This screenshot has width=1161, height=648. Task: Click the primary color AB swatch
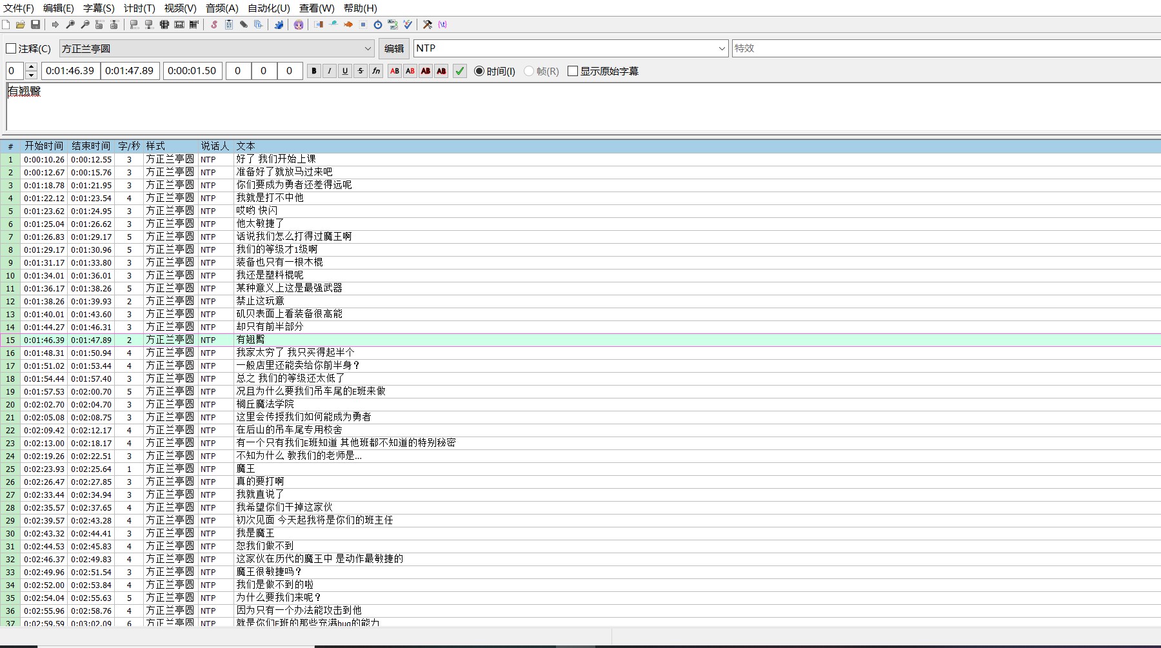tap(395, 71)
